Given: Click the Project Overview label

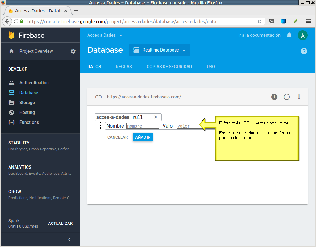Looking at the screenshot, I should 36,51.
